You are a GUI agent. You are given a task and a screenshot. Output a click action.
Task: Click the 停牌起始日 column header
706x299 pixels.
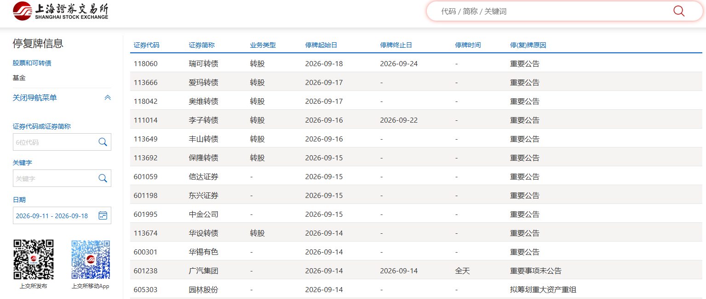point(321,45)
